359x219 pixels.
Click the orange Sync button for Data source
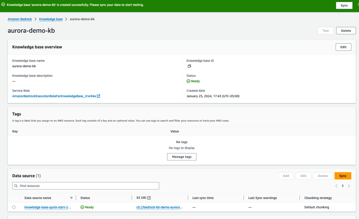pyautogui.click(x=343, y=176)
